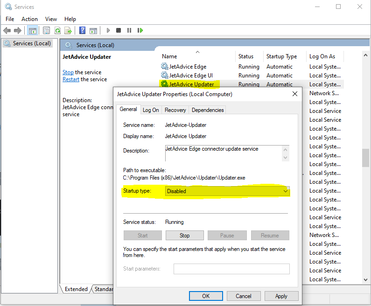Click the Back arrow in the toolbar
The width and height of the screenshot is (371, 306).
[x=7, y=30]
